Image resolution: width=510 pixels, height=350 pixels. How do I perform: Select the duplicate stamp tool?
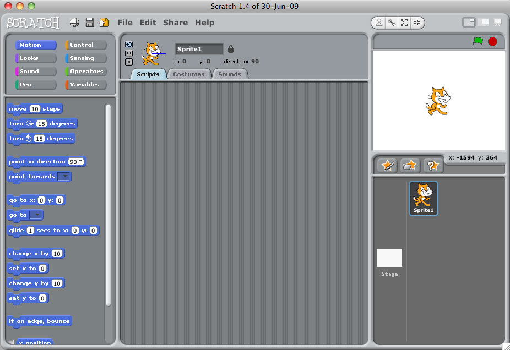tap(379, 23)
